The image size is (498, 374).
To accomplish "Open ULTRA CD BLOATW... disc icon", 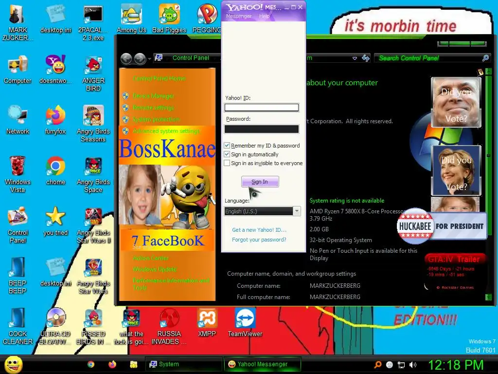I will [55, 326].
